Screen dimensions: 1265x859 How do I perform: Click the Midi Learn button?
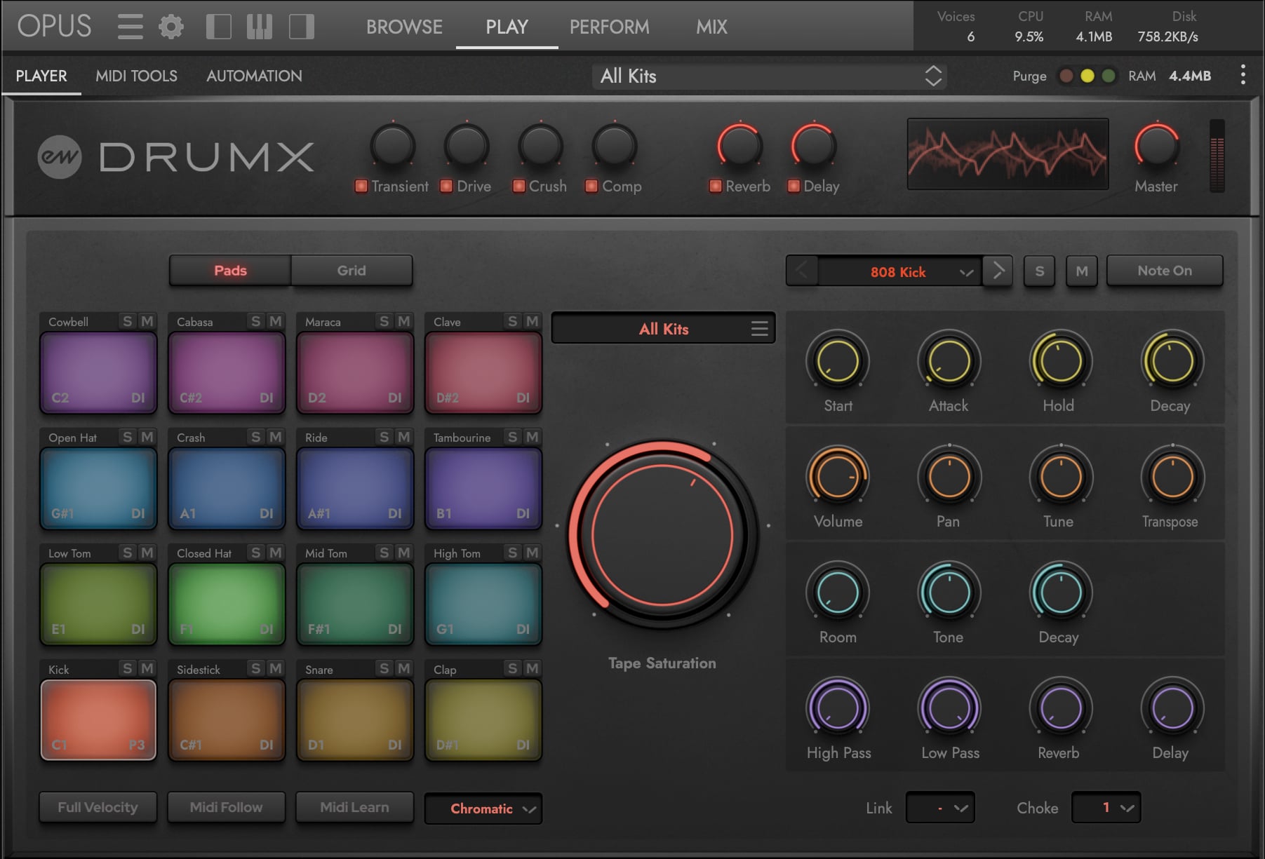(354, 807)
